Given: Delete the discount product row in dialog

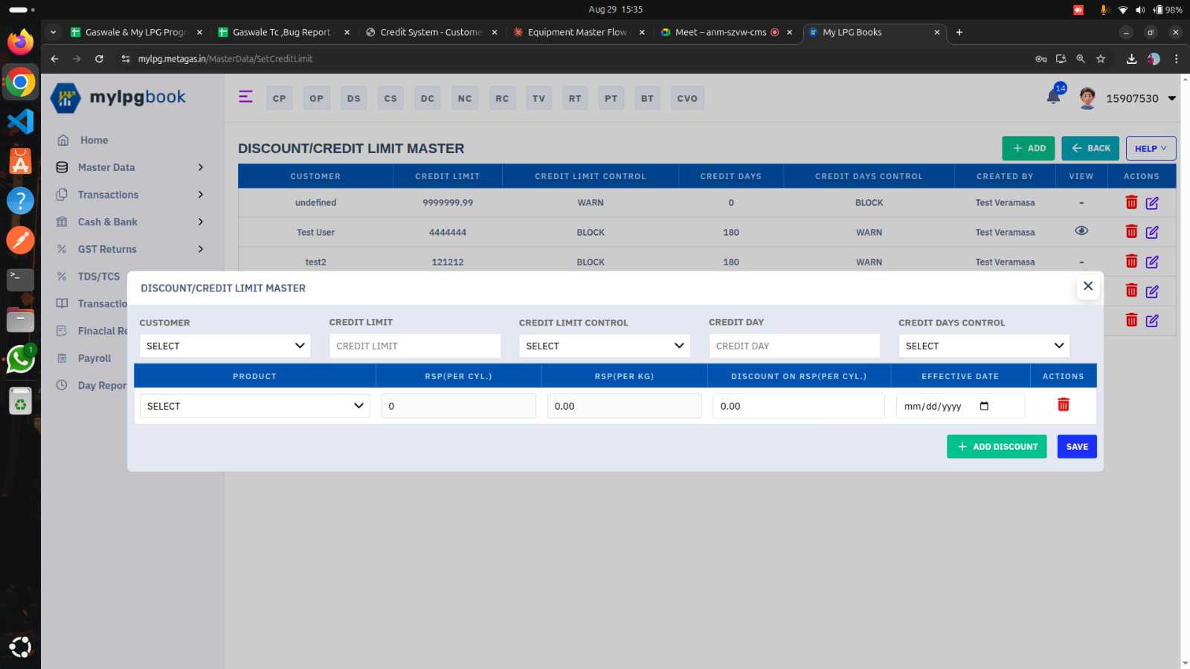Looking at the screenshot, I should pos(1063,404).
